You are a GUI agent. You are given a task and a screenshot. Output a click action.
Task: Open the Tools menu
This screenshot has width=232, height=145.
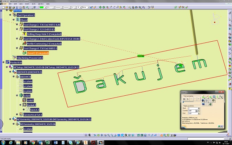coord(33,3)
